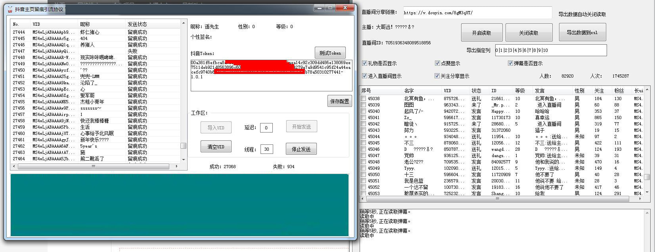Screen dimensions: 655x252
Task: Click inside the 抖音Token text area
Action: (x=271, y=75)
